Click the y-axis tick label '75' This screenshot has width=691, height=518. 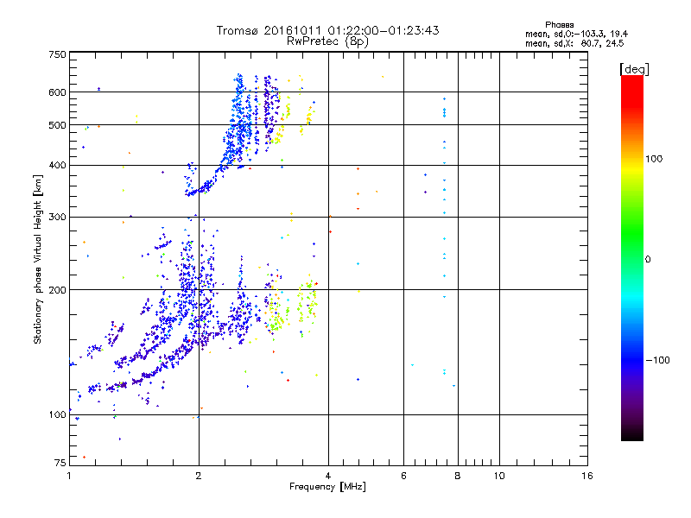pos(60,463)
